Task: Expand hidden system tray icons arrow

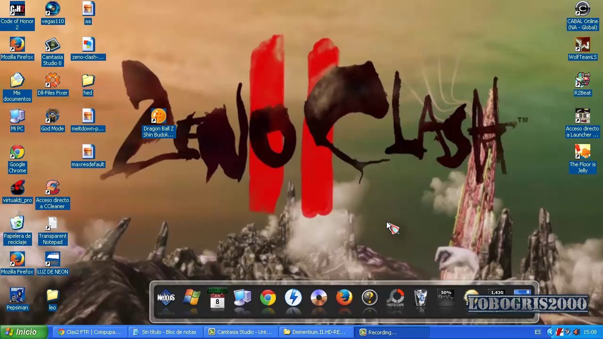Action: [x=550, y=332]
